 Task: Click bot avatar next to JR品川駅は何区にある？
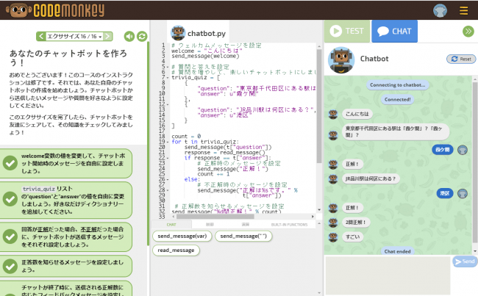[333, 178]
